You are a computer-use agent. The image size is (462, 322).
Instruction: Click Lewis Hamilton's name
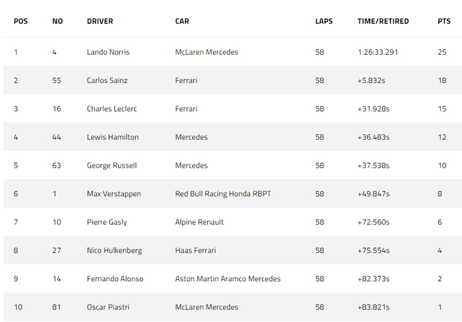[x=113, y=137]
